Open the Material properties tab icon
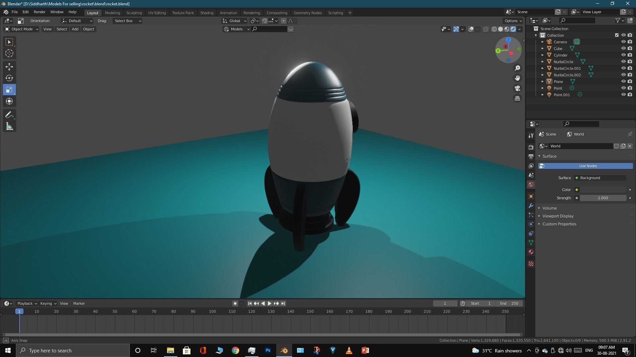The height and width of the screenshot is (357, 636). (x=531, y=252)
